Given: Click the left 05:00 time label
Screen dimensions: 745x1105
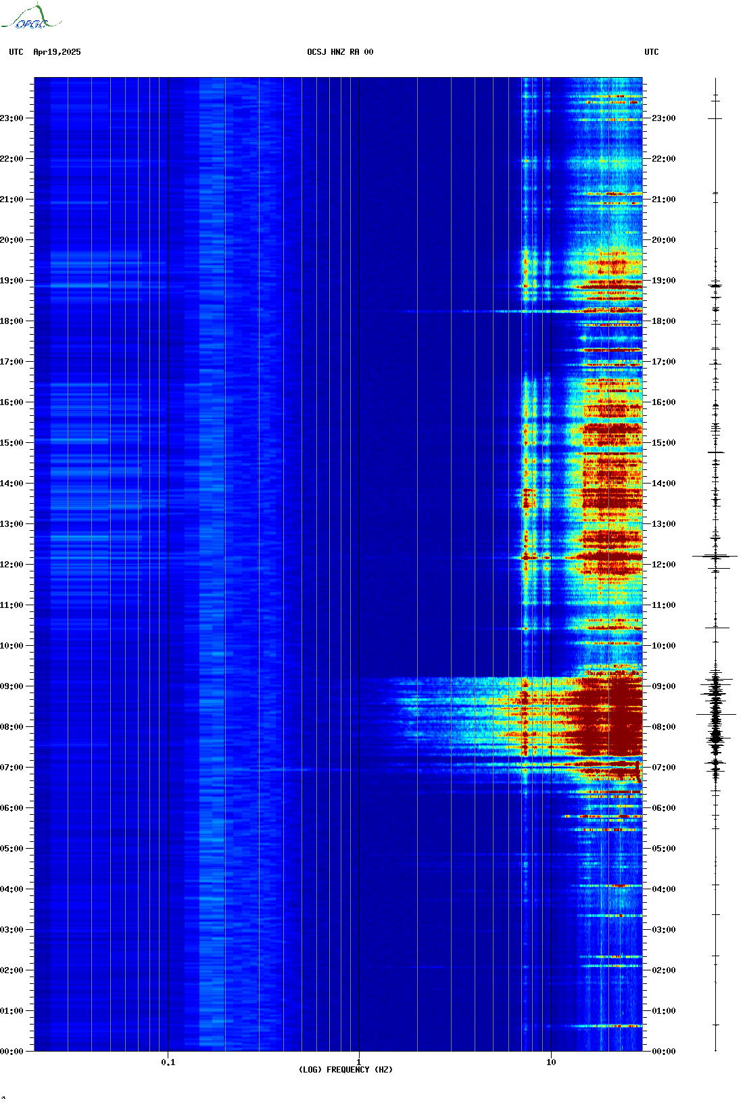Looking at the screenshot, I should pos(11,849).
